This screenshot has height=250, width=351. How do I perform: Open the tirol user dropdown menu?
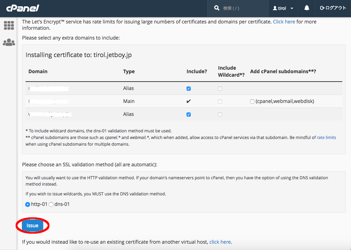(283, 8)
